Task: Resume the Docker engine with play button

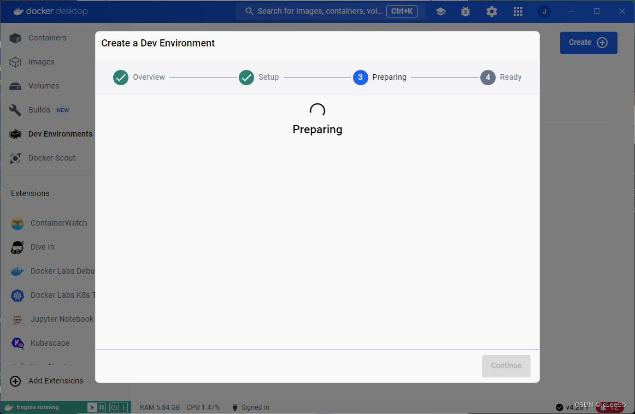Action: point(92,407)
